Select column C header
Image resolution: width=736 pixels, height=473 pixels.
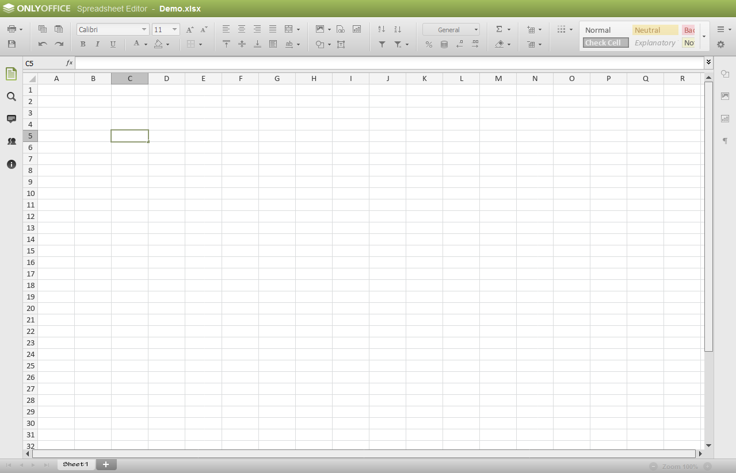(129, 79)
